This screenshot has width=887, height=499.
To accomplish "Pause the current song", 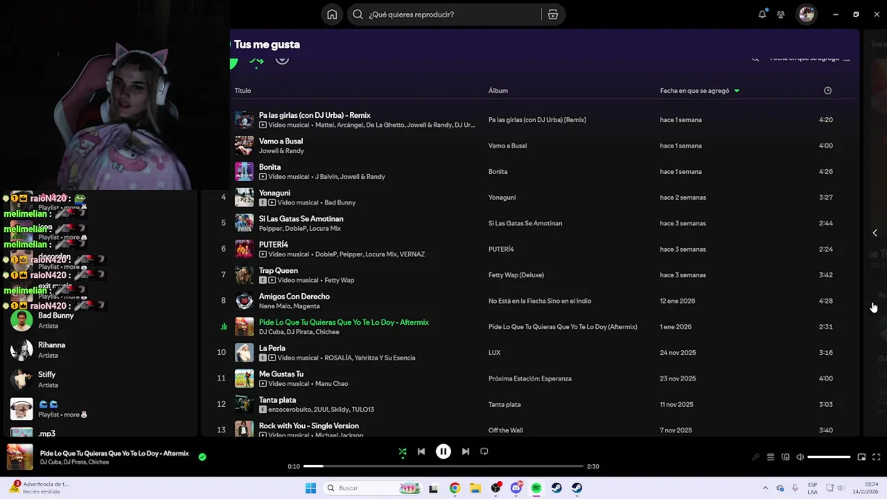I will pyautogui.click(x=443, y=451).
